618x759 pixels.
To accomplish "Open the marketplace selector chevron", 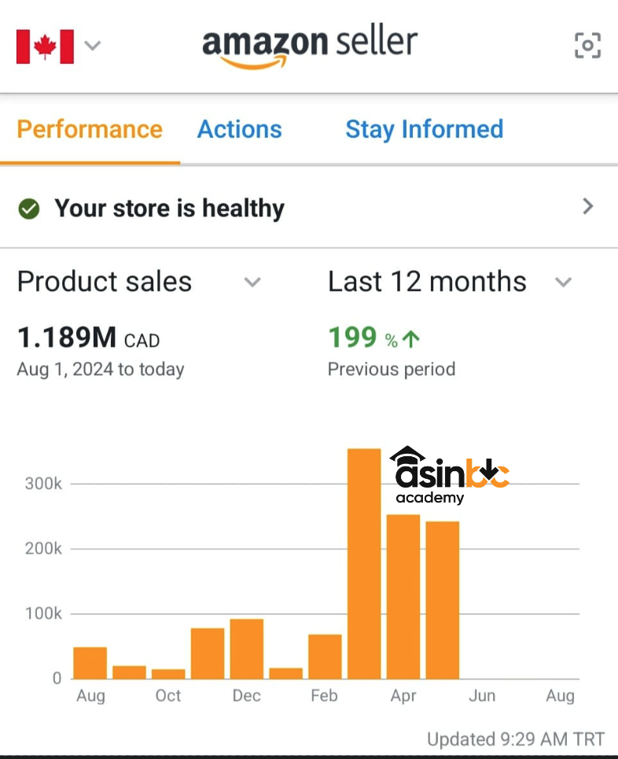I will (x=93, y=46).
